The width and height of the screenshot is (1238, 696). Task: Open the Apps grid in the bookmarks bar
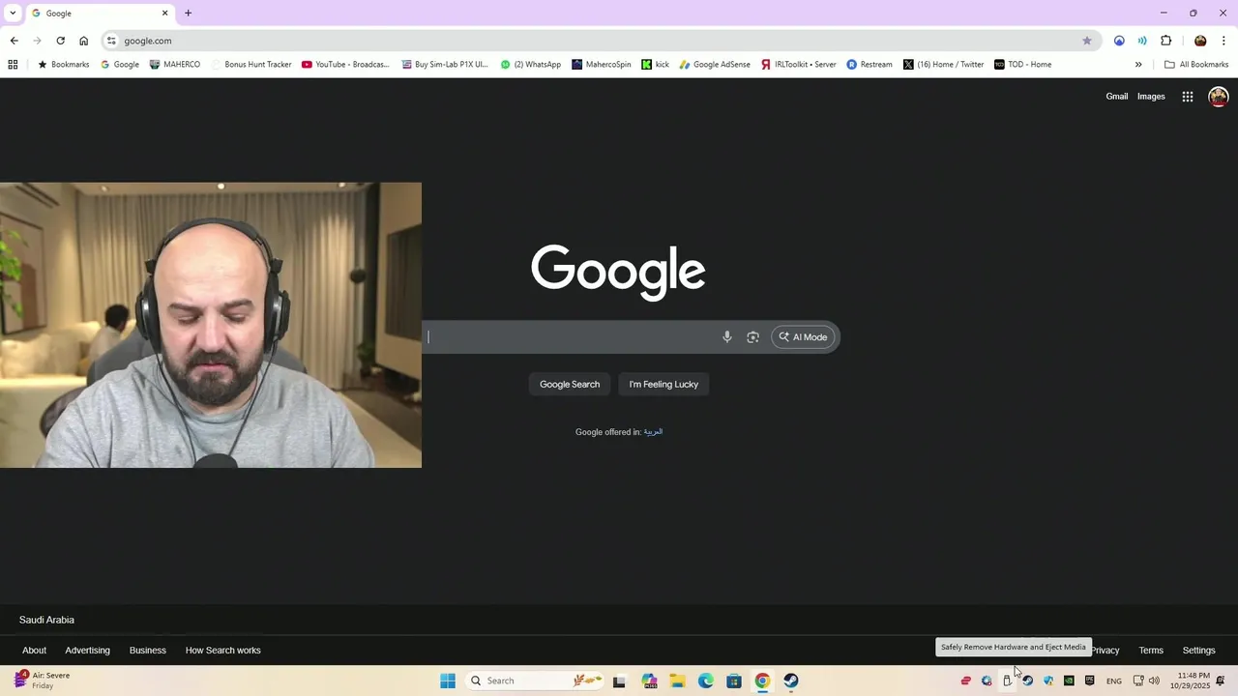tap(13, 65)
